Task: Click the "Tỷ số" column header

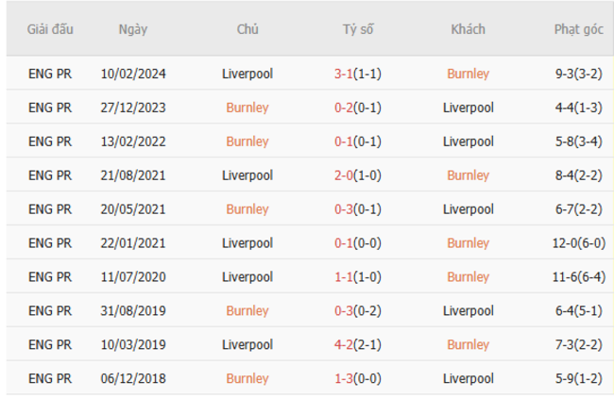Action: (358, 29)
